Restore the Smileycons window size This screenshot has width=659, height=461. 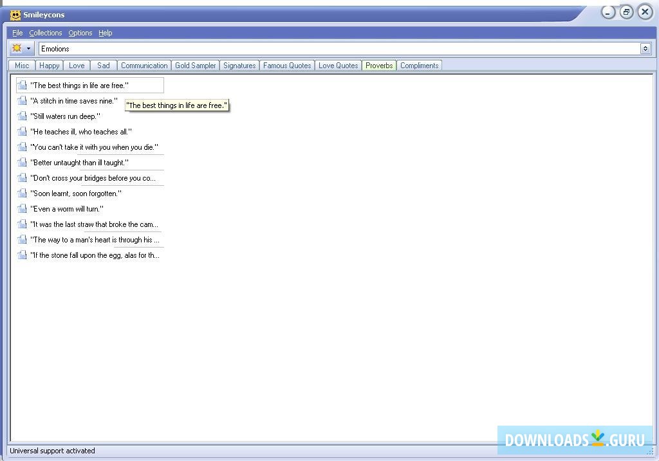click(x=626, y=12)
